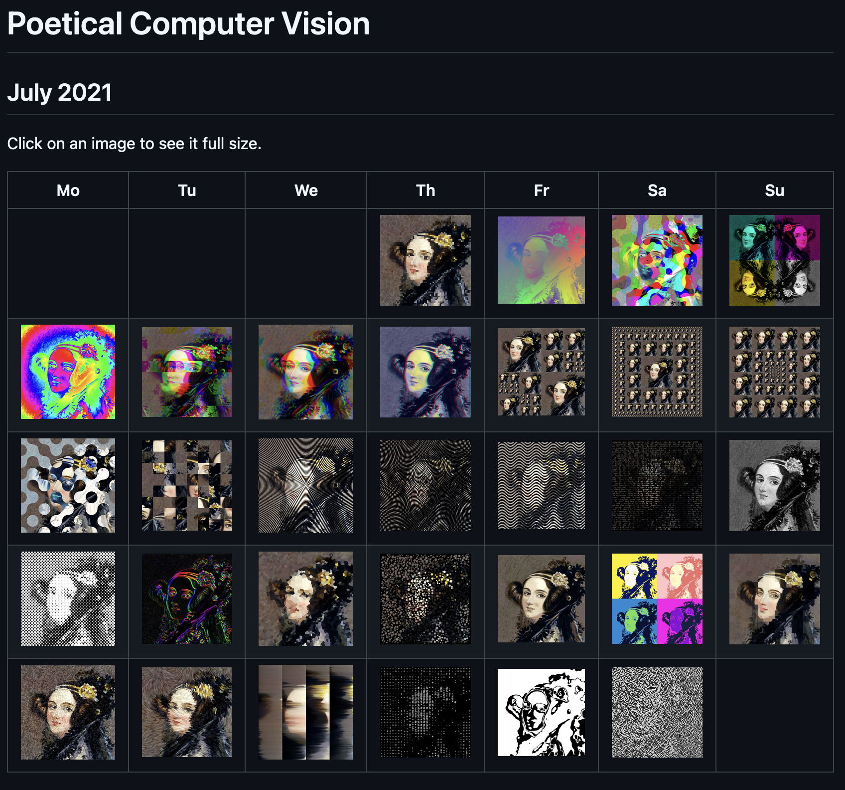Click the "Su" column header
Image resolution: width=845 pixels, height=790 pixels.
pos(775,191)
